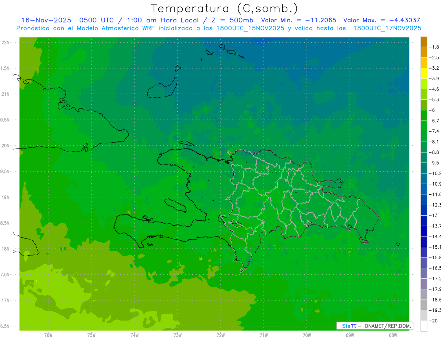The height and width of the screenshot is (340, 441).
Task: Click the "19N" latitude label
Action: (x=6, y=197)
